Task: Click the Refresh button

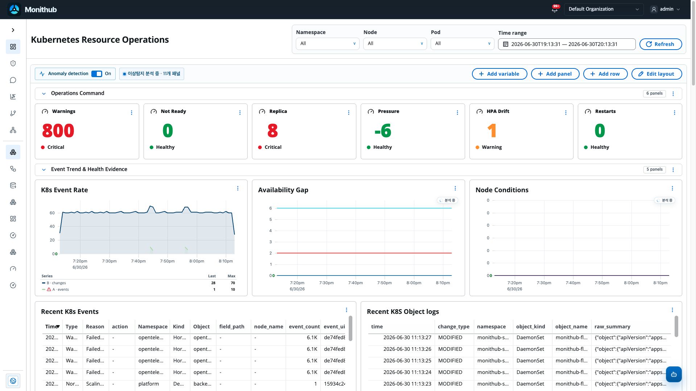Action: point(660,44)
